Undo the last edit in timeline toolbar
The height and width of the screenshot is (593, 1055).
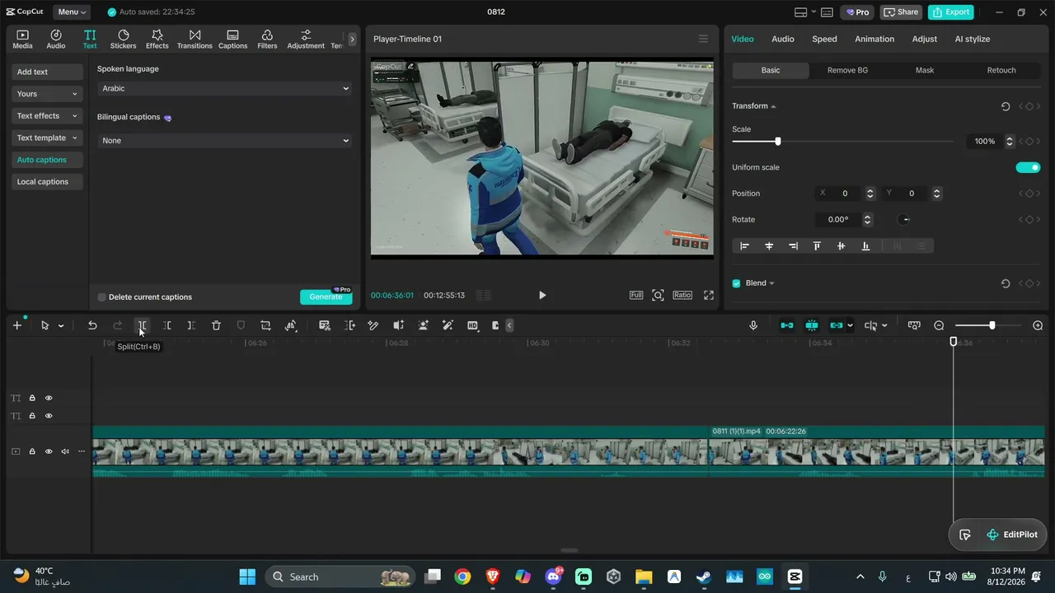(x=92, y=325)
